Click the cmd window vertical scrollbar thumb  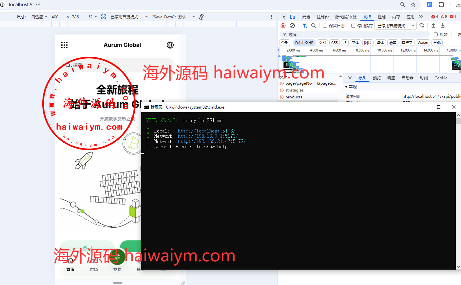pyautogui.click(x=458, y=121)
